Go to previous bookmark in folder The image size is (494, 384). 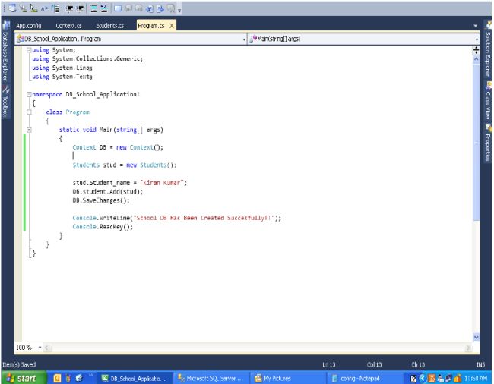coord(150,8)
